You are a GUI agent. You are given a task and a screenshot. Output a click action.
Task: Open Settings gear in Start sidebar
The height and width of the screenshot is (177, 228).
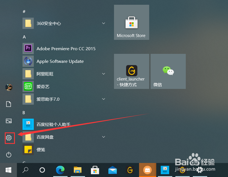pos(9,138)
